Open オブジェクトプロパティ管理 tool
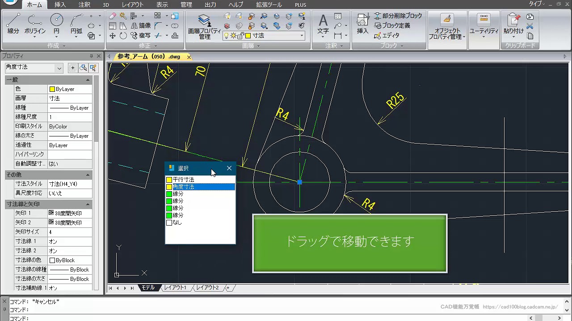The height and width of the screenshot is (321, 572). pyautogui.click(x=447, y=27)
